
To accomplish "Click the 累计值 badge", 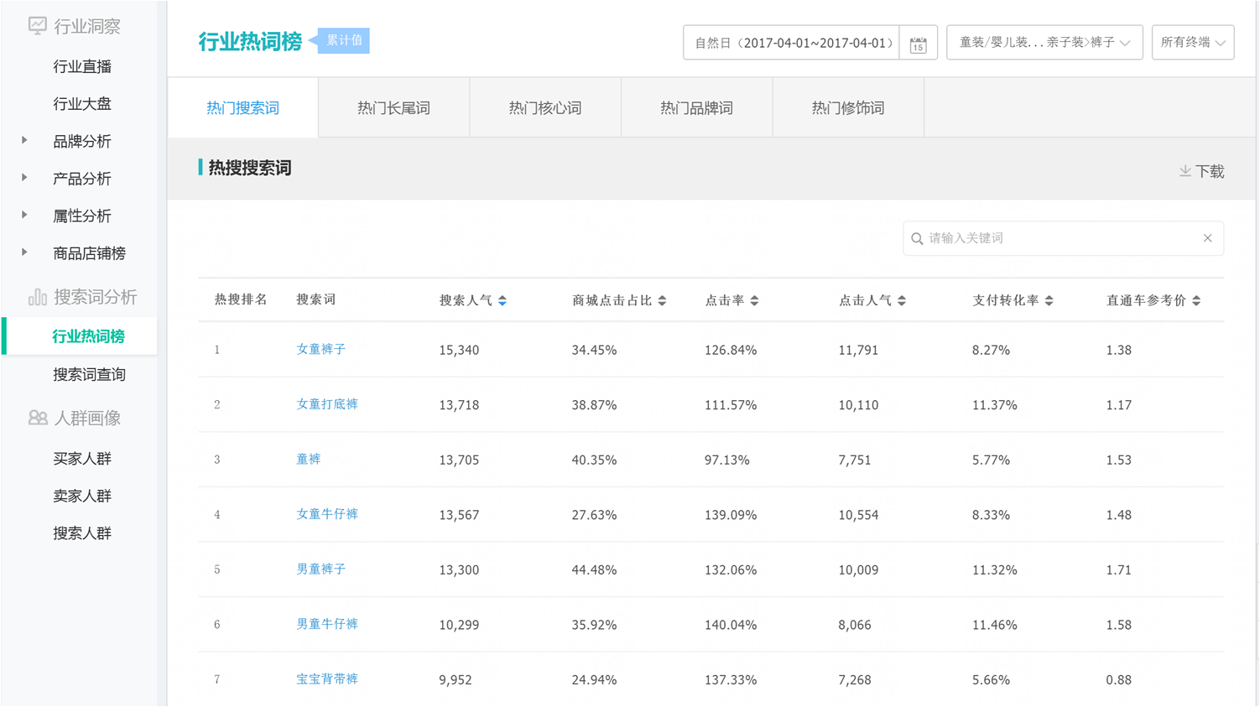I will click(x=343, y=40).
